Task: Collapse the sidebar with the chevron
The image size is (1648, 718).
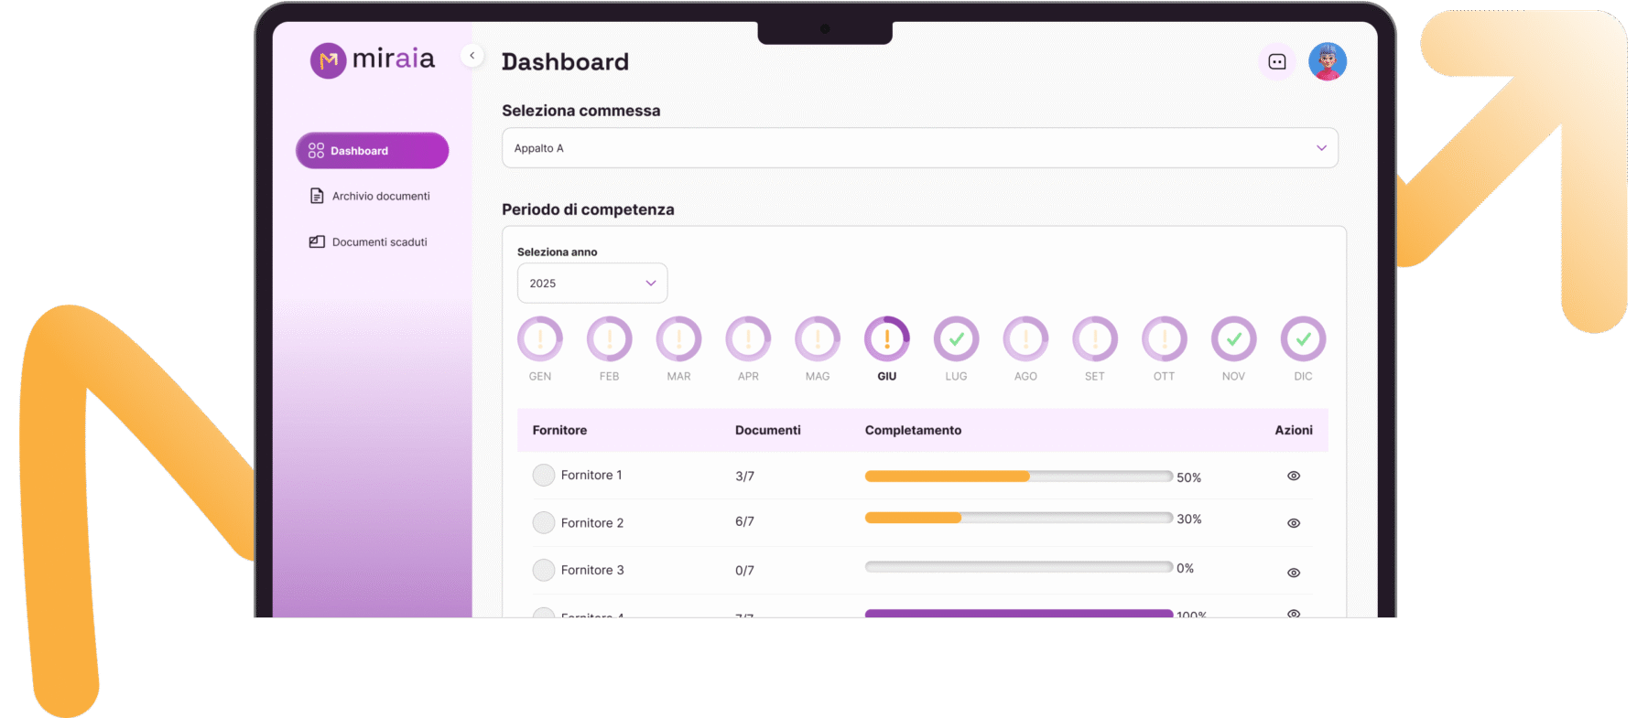Action: tap(472, 56)
